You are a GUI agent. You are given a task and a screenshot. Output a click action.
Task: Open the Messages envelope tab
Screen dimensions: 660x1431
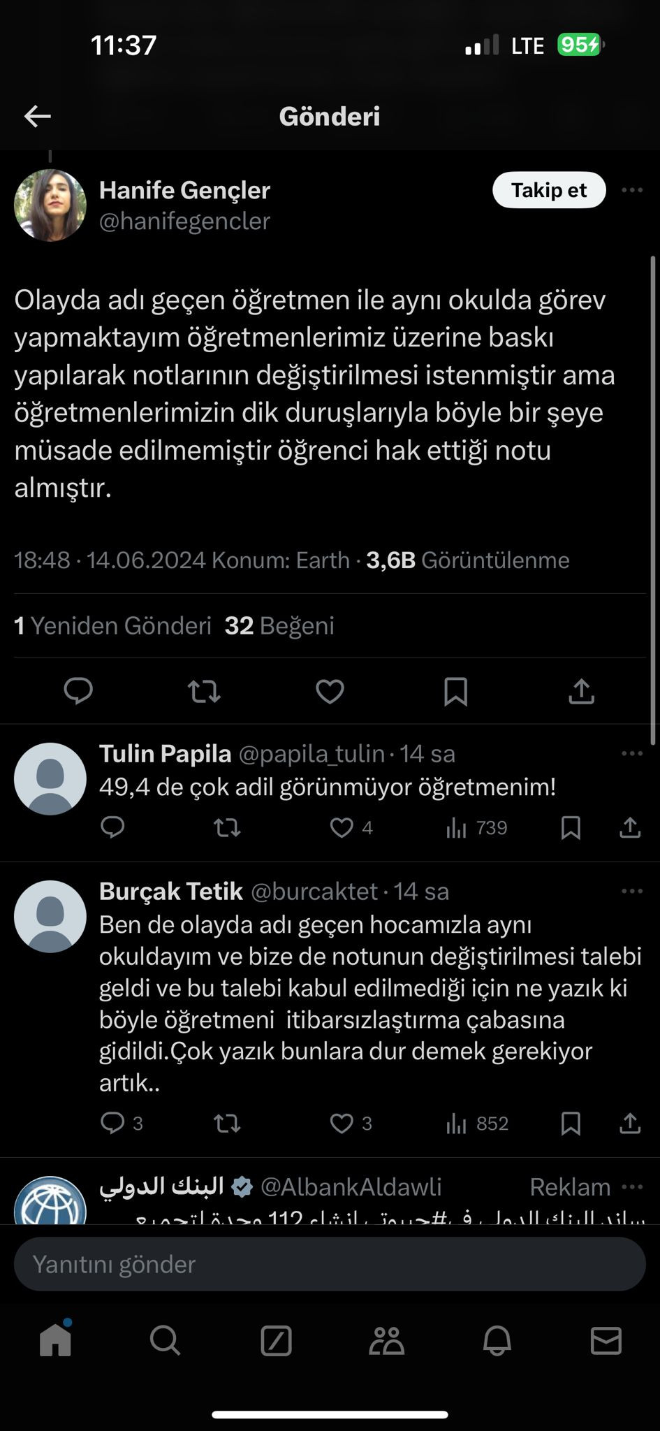coord(606,1341)
